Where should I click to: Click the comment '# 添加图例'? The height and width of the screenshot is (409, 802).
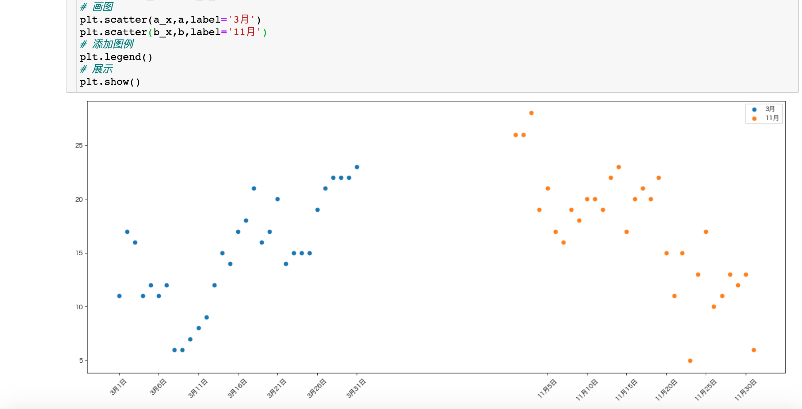[x=107, y=44]
